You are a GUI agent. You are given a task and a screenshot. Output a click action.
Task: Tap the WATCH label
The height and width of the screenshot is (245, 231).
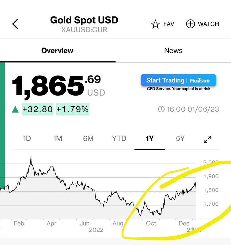pyautogui.click(x=208, y=24)
